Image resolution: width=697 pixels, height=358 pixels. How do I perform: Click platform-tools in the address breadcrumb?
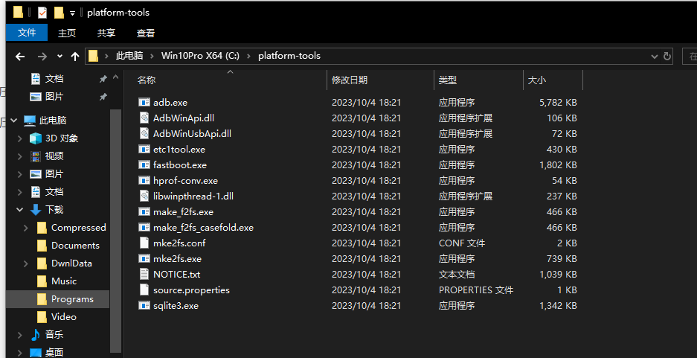click(289, 56)
